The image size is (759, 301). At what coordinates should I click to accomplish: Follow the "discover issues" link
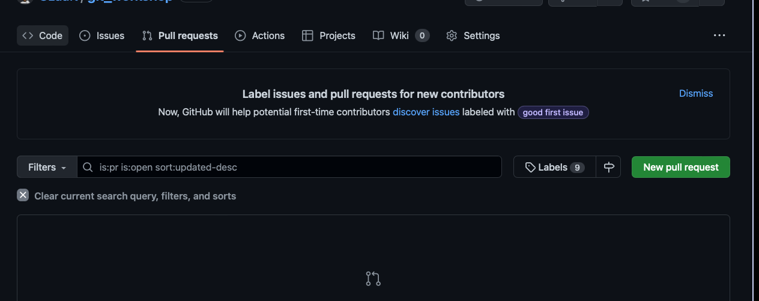[x=426, y=112]
